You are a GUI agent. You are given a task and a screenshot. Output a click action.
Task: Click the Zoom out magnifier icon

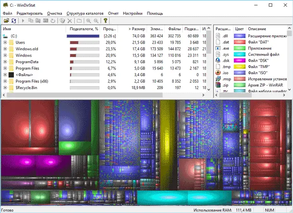point(96,21)
